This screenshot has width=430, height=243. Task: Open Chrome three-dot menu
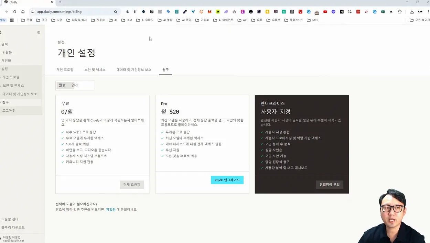coord(428,12)
